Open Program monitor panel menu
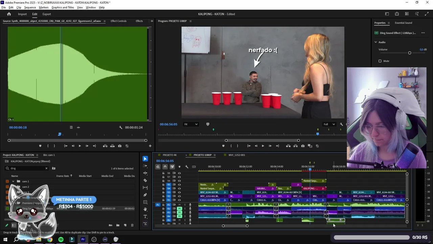Screen dimensions: 433x244 pyautogui.click(x=190, y=21)
